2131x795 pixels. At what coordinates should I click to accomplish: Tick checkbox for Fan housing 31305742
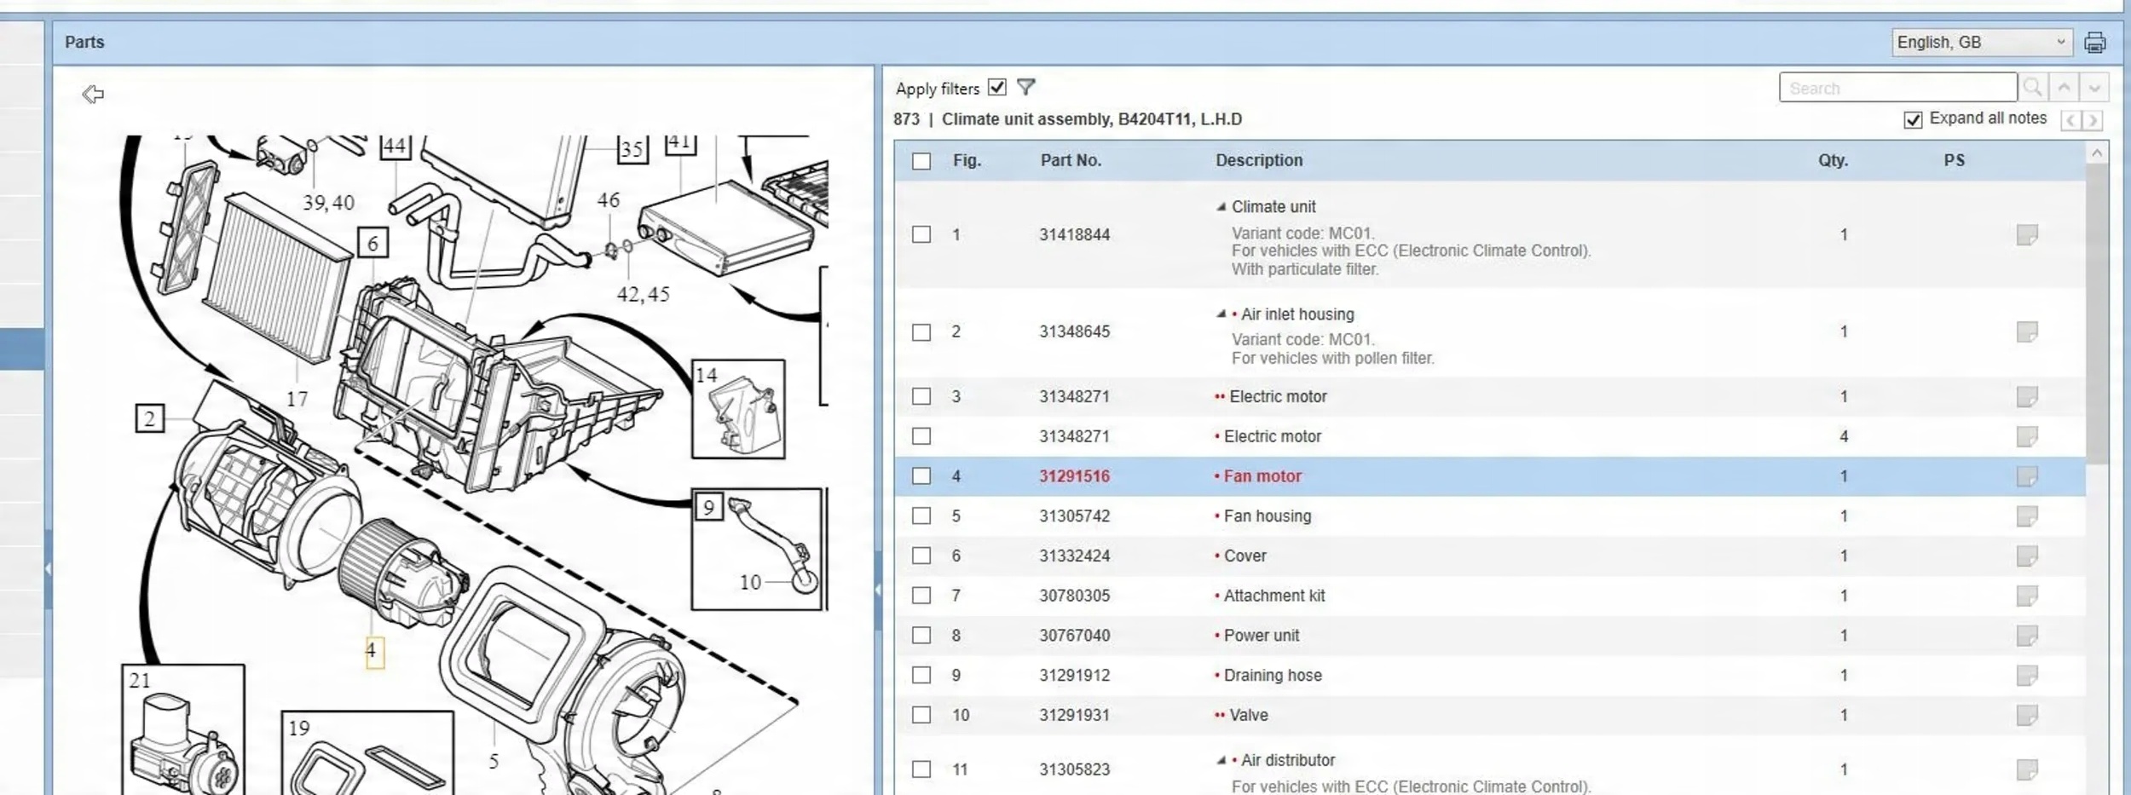click(921, 516)
